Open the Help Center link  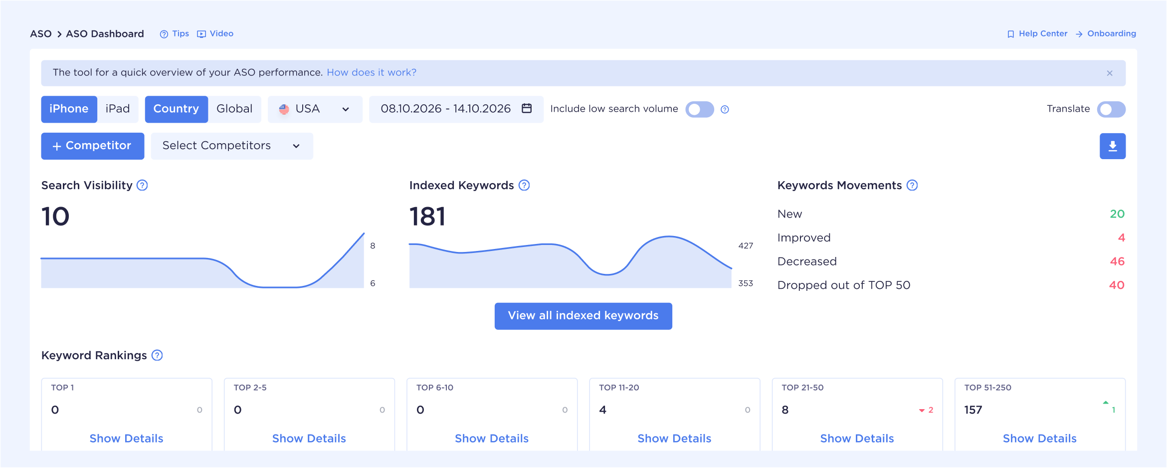(1037, 34)
